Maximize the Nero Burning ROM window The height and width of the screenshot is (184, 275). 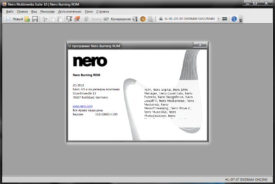255,3
